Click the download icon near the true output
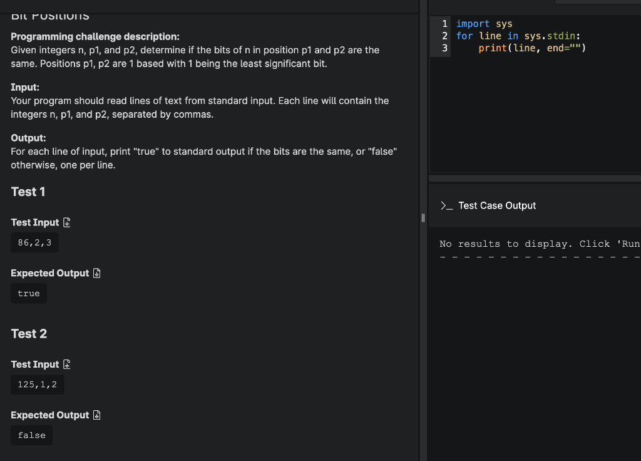Image resolution: width=641 pixels, height=461 pixels. click(96, 272)
